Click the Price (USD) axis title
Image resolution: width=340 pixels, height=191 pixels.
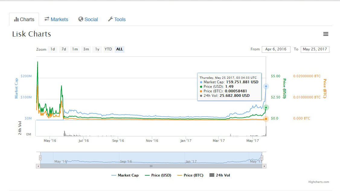(x=284, y=88)
